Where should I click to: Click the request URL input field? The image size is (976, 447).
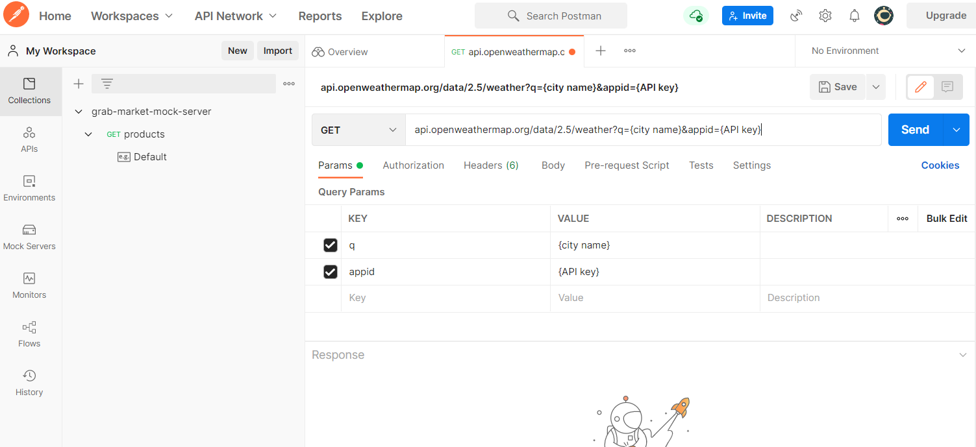click(x=644, y=130)
